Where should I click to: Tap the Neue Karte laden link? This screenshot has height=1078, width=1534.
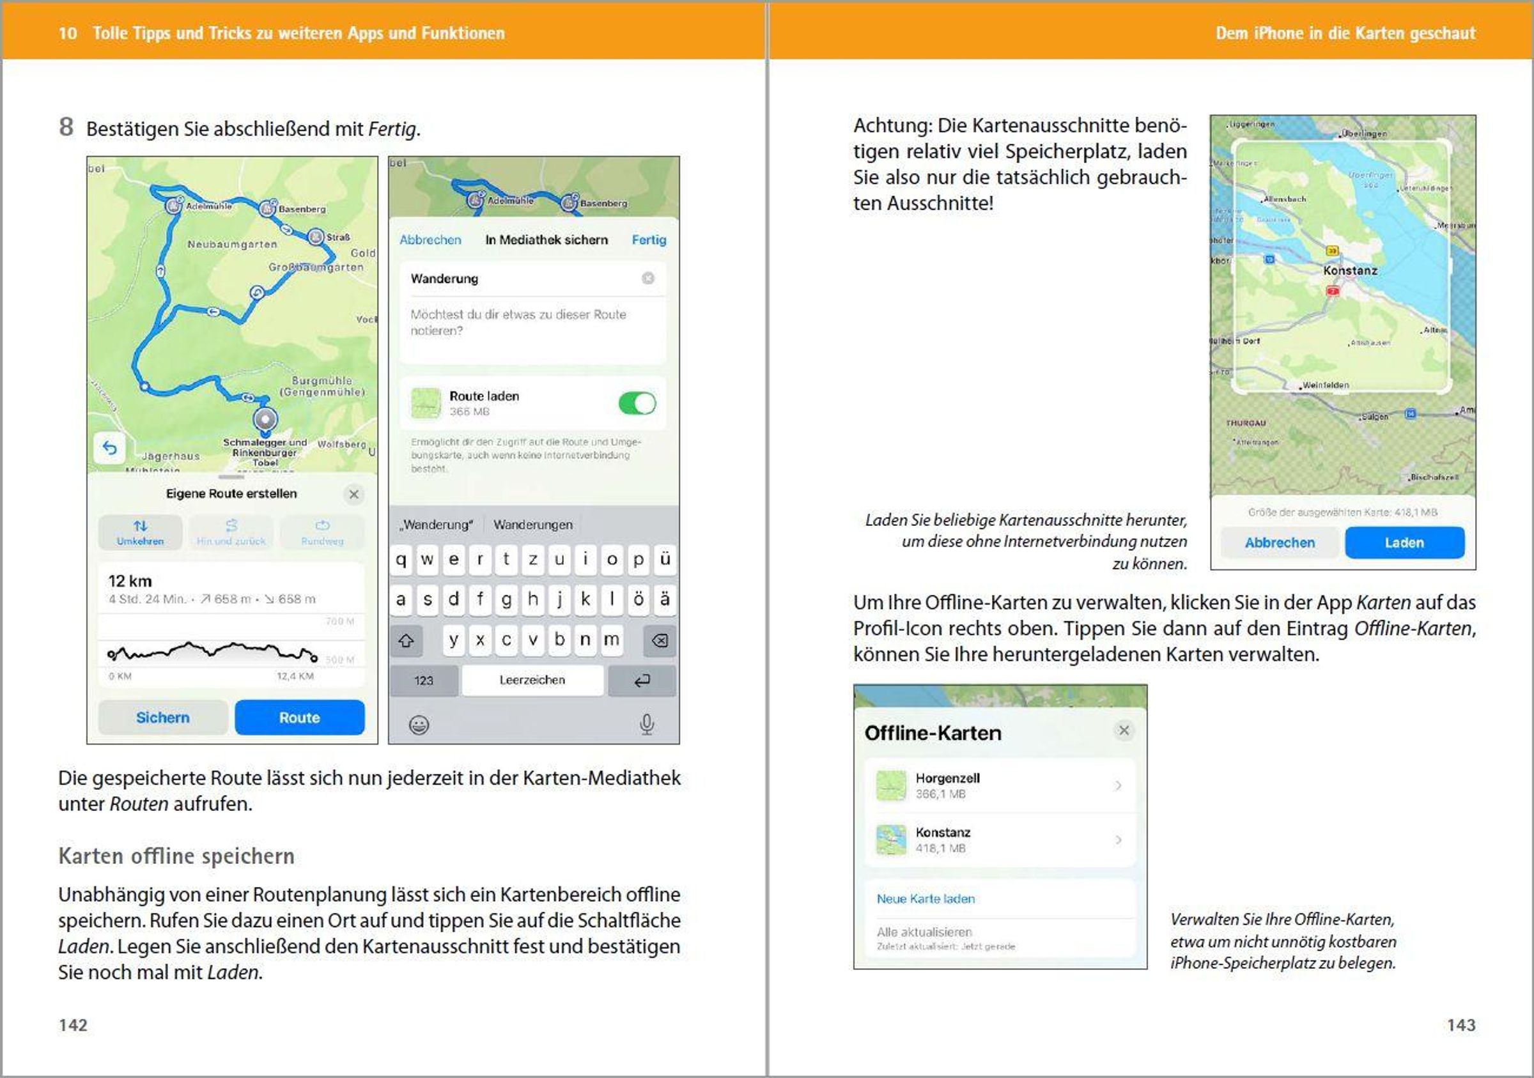[926, 899]
